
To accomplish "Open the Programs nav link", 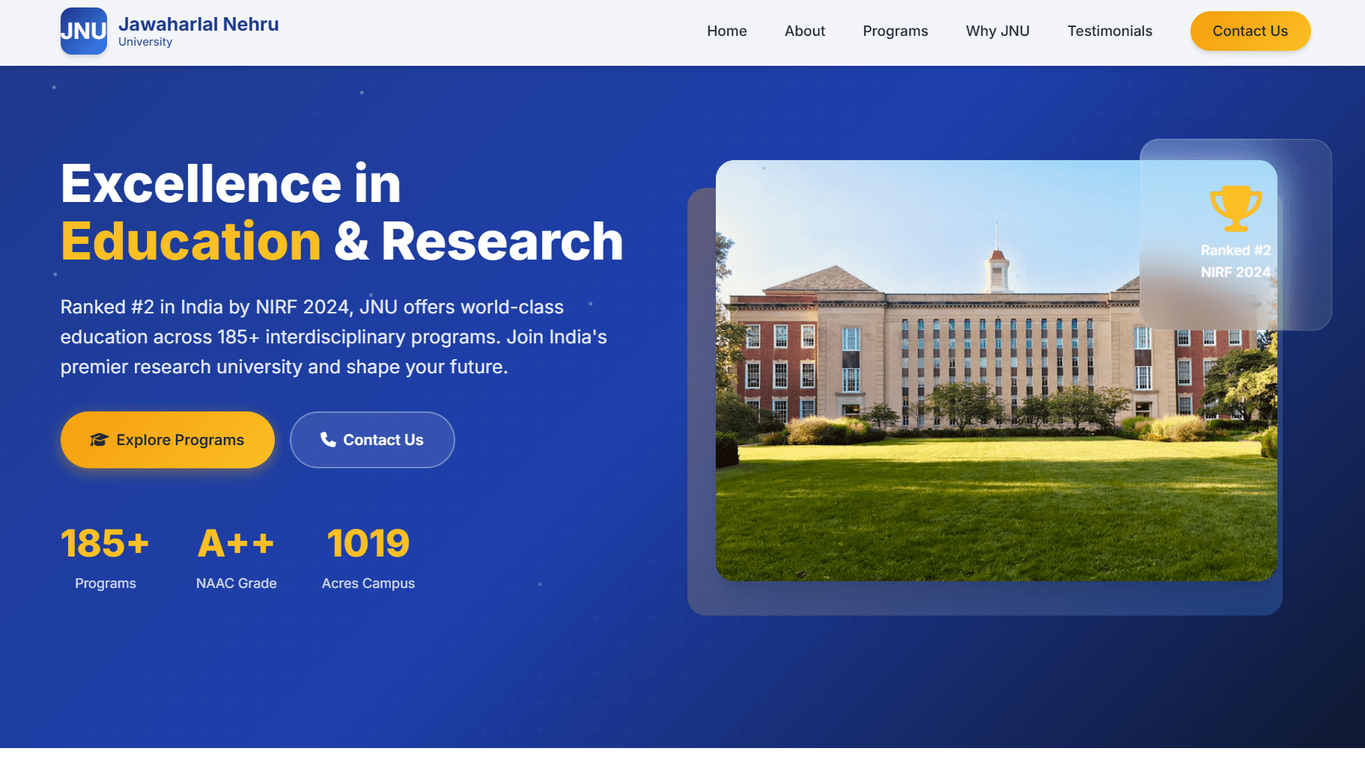I will tap(895, 31).
